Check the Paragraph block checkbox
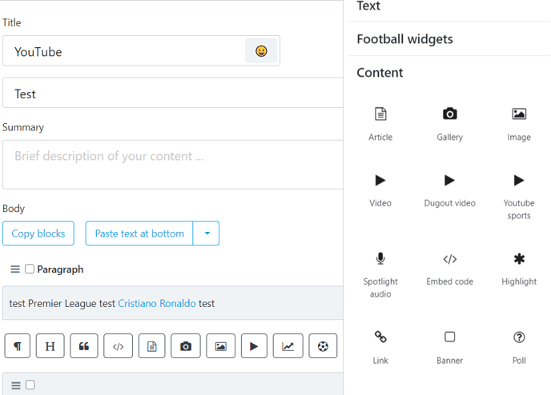 point(30,269)
